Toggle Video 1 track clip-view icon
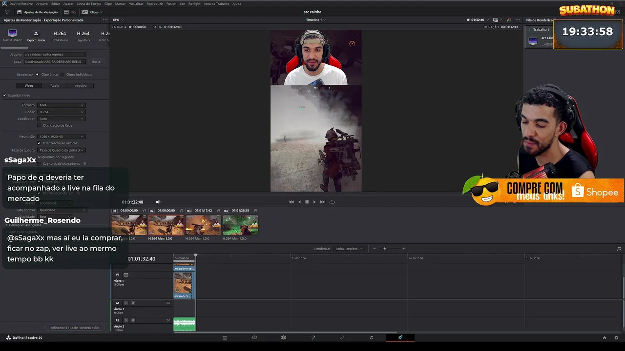 [125, 274]
